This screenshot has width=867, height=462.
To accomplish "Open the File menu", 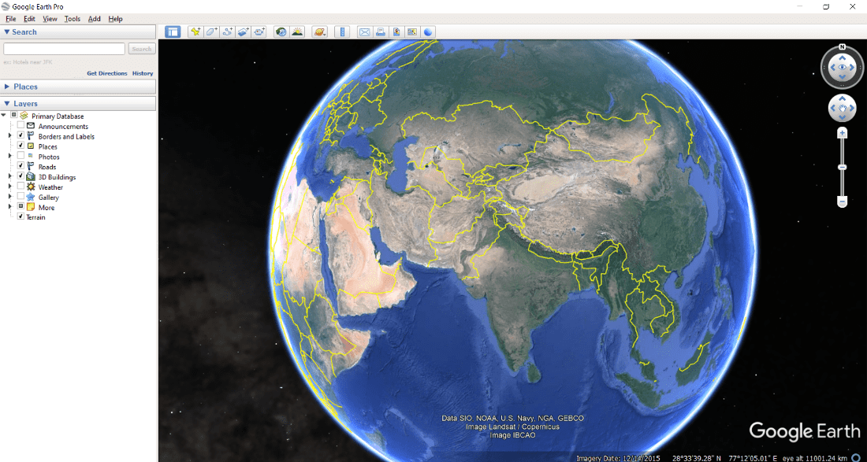I will point(10,19).
